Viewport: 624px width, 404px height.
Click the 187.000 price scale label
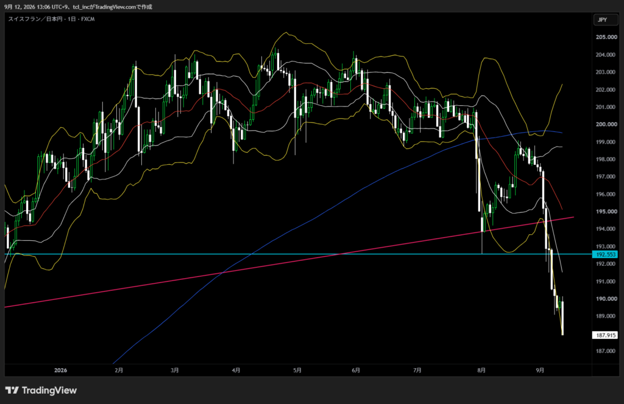coord(606,351)
